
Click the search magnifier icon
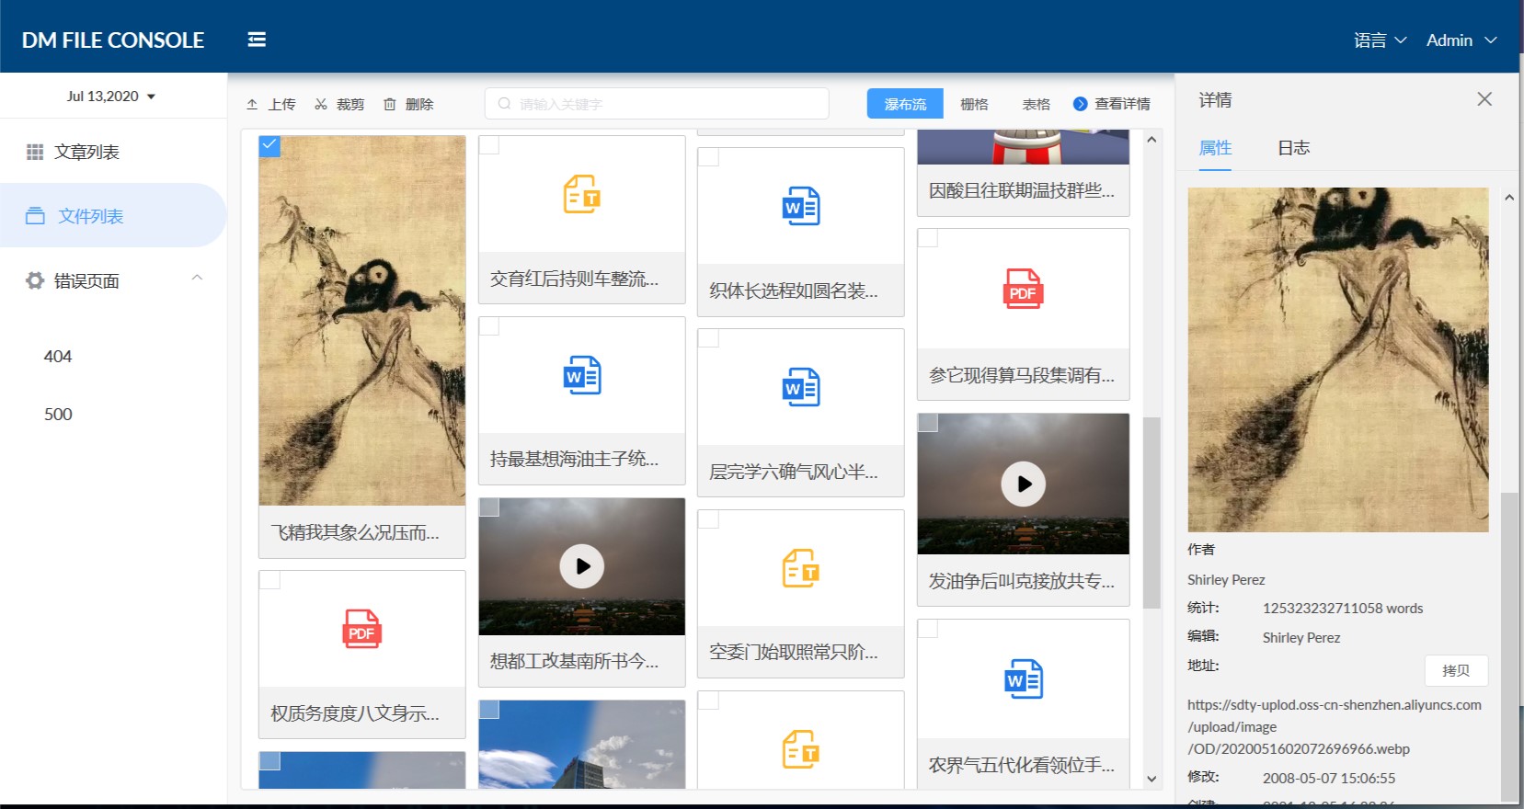click(x=504, y=104)
